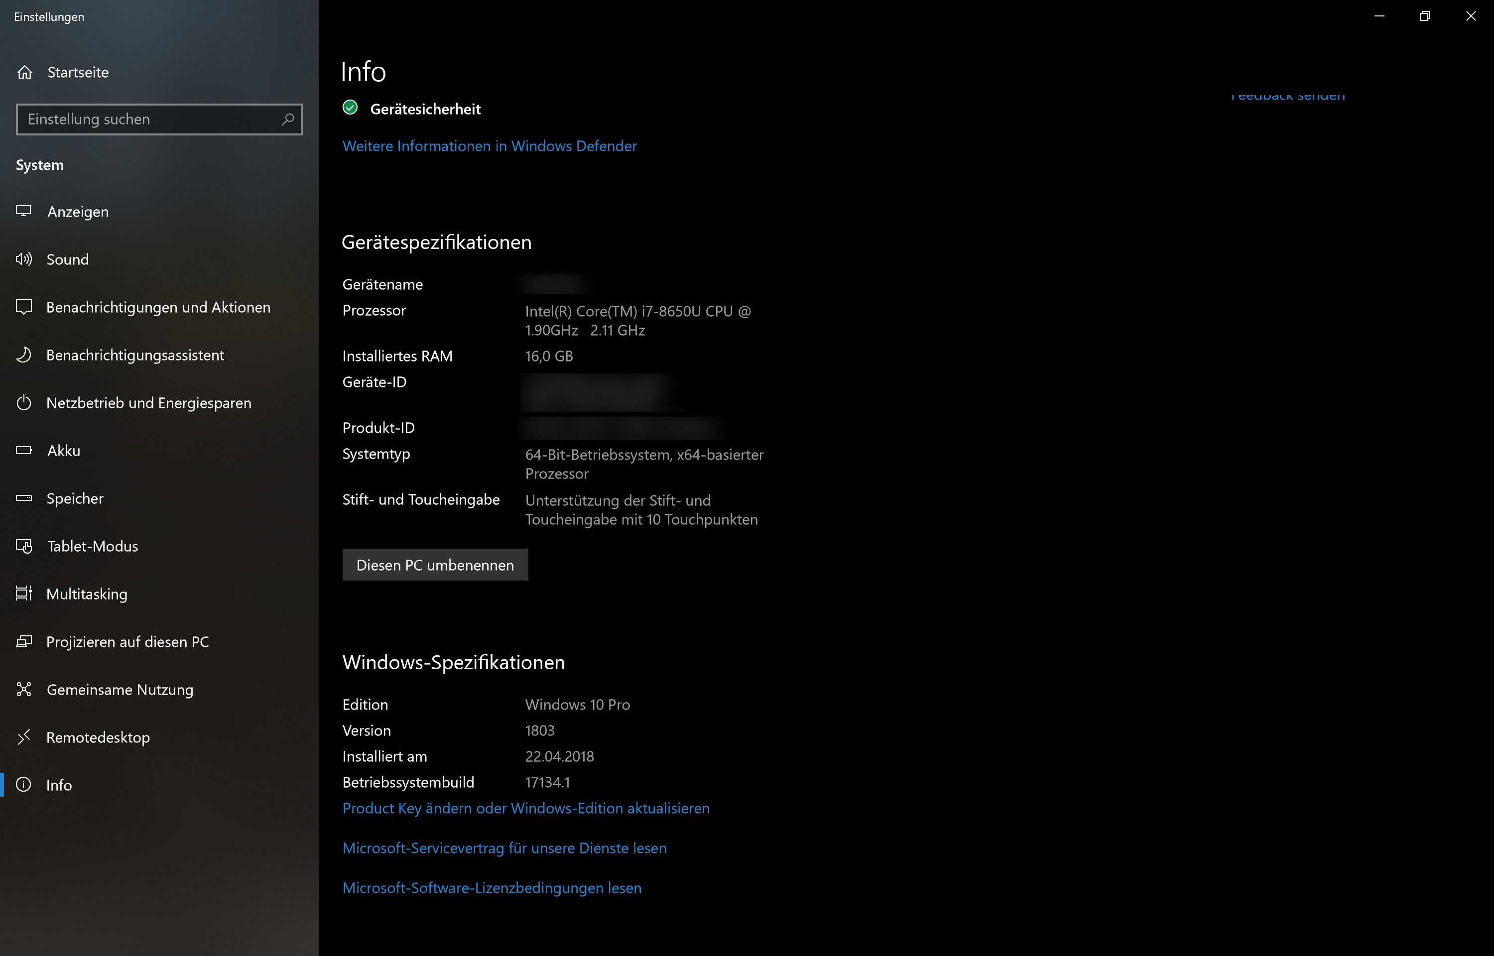
Task: Click the Einstellung suchen search field
Action: pos(159,119)
